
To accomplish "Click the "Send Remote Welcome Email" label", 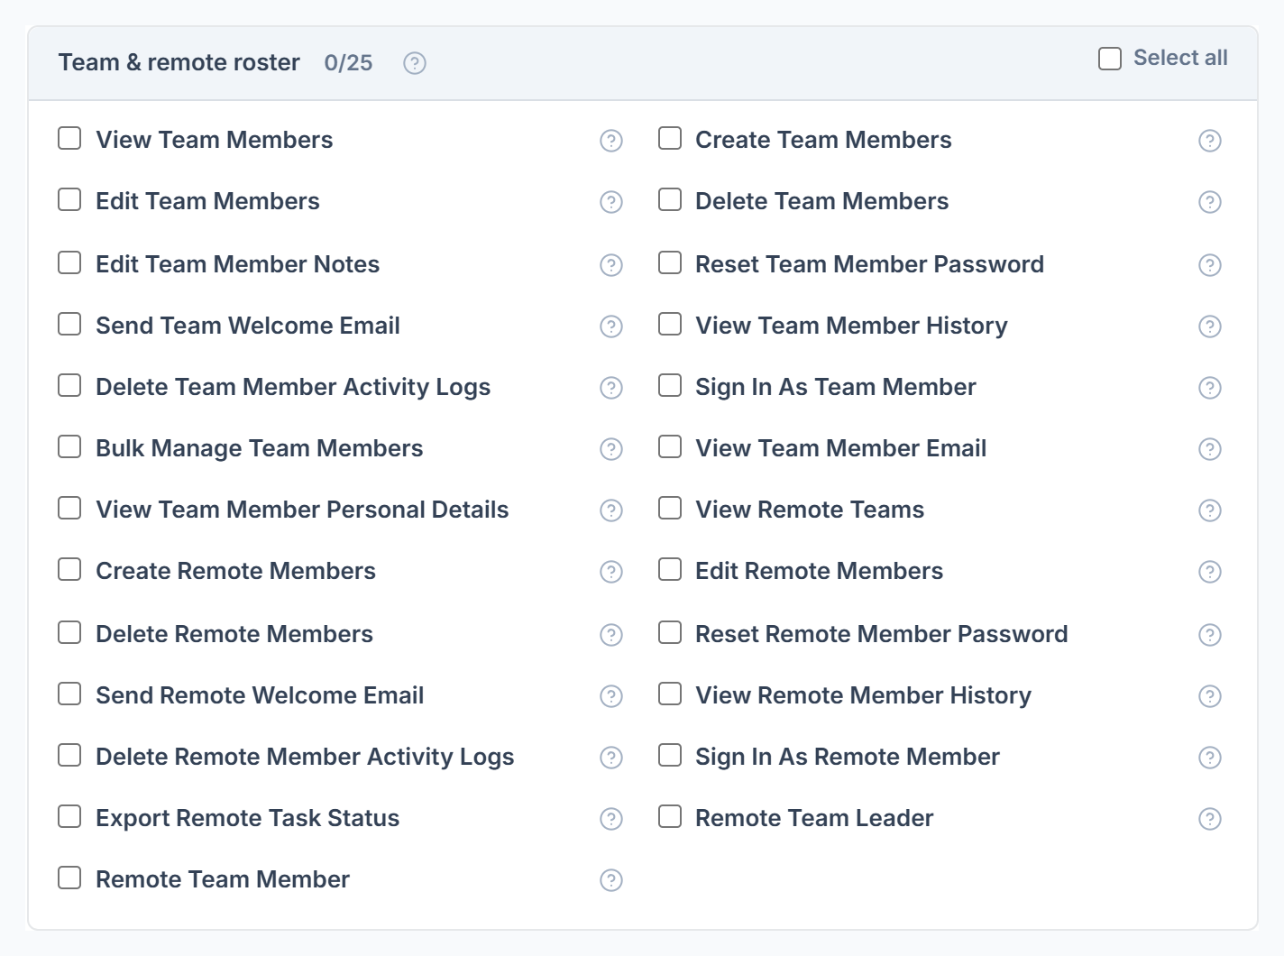I will (260, 695).
